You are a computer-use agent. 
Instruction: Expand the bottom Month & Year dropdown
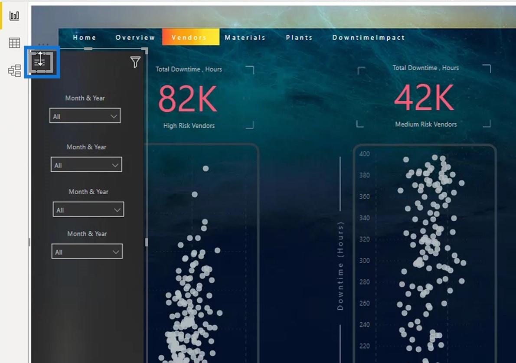pyautogui.click(x=87, y=252)
